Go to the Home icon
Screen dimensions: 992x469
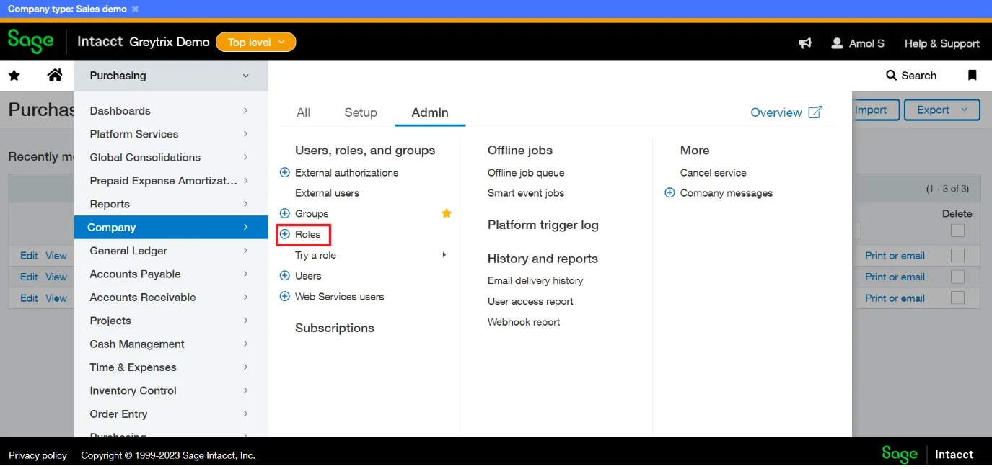coord(55,75)
